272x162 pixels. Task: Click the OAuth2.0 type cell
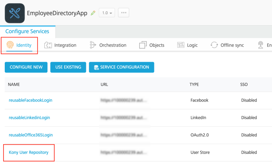click(x=200, y=135)
